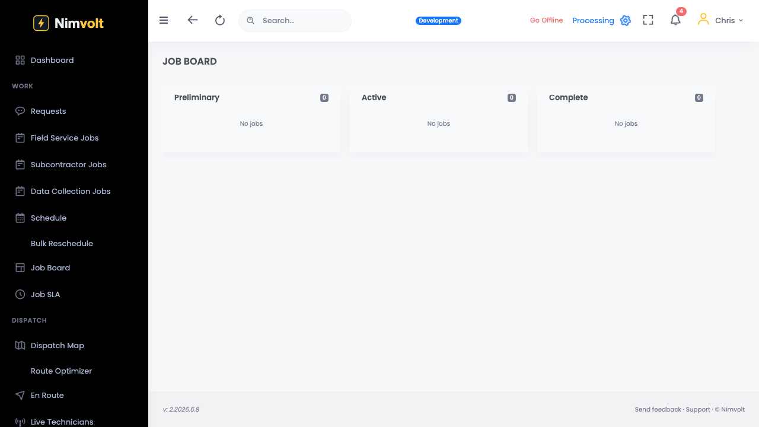Click "No jobs" under Preliminary

click(x=251, y=123)
